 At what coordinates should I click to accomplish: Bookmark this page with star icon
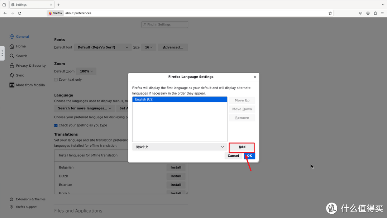tap(330, 13)
